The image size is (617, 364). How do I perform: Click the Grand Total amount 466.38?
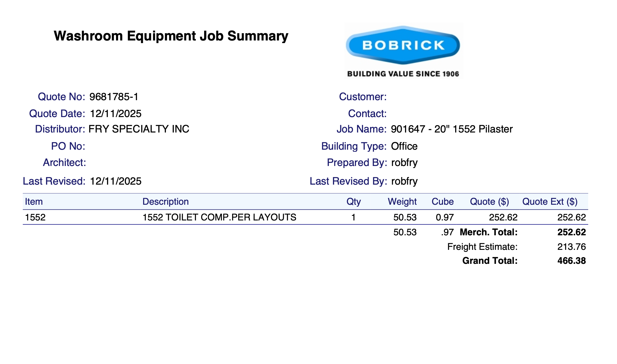[x=571, y=261]
